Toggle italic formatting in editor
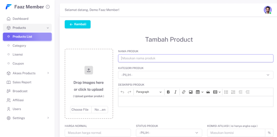 coord(175,92)
